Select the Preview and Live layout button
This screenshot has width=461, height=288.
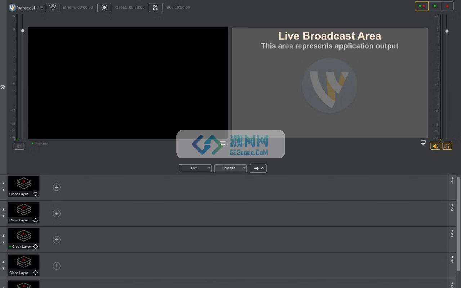422,6
